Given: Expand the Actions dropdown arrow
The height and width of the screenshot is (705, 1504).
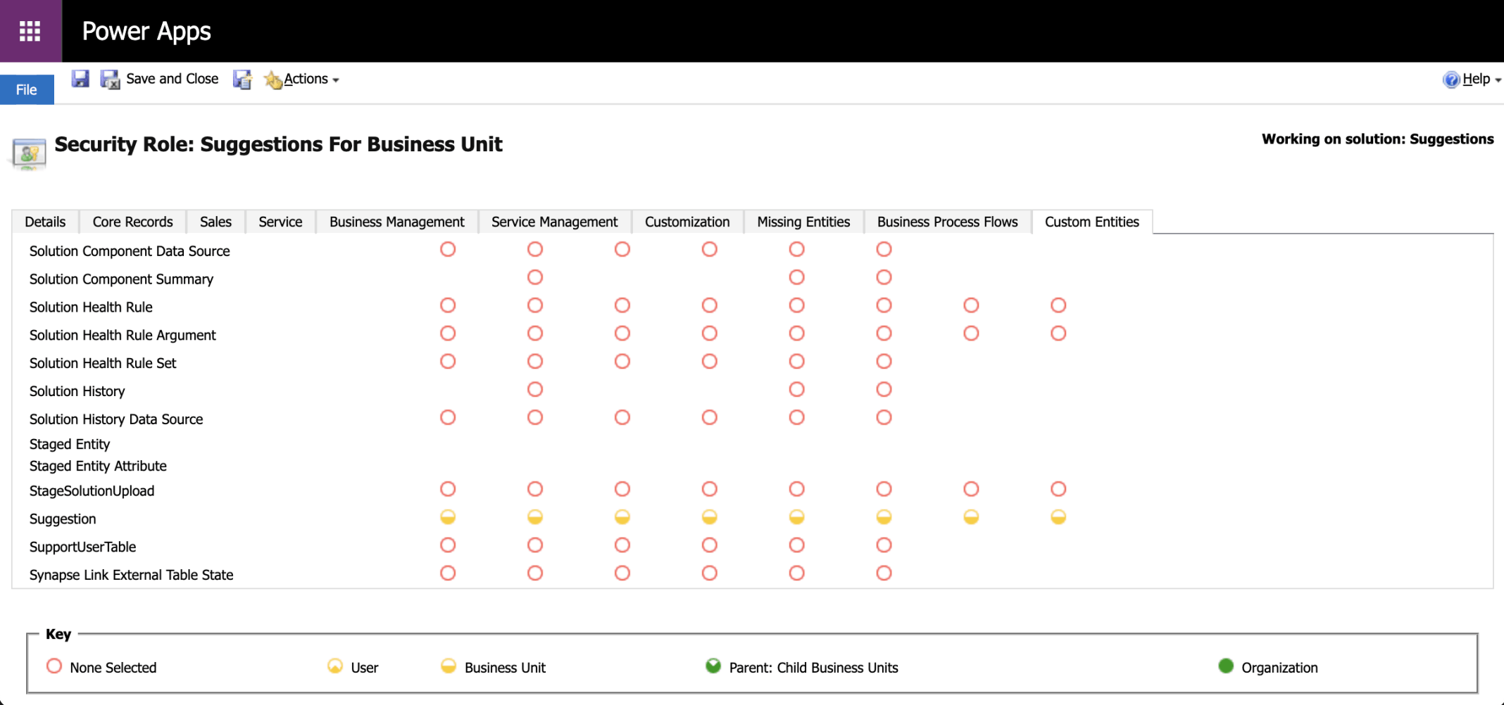Looking at the screenshot, I should (336, 80).
